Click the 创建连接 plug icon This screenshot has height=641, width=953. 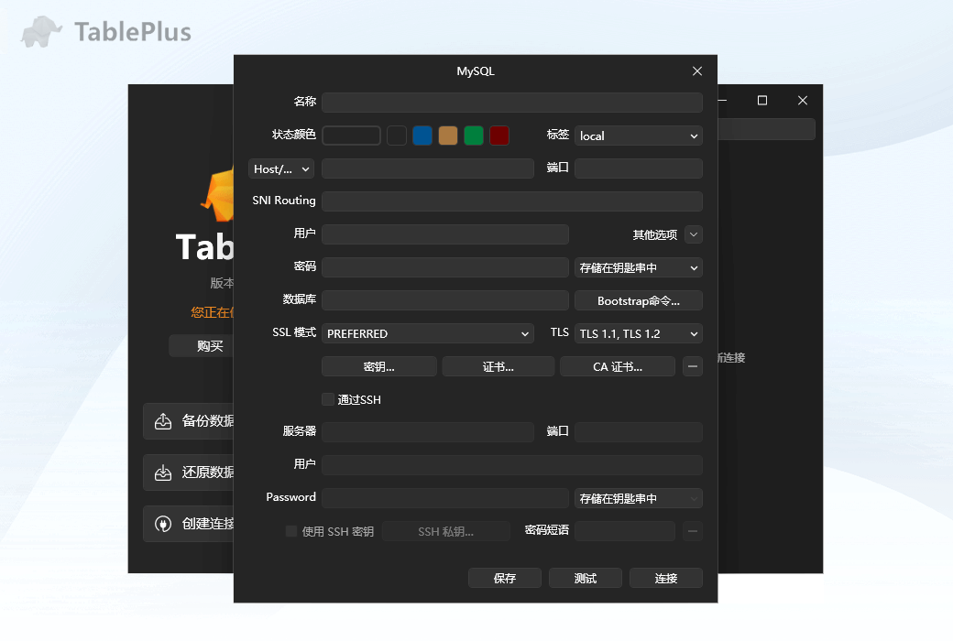coord(165,524)
